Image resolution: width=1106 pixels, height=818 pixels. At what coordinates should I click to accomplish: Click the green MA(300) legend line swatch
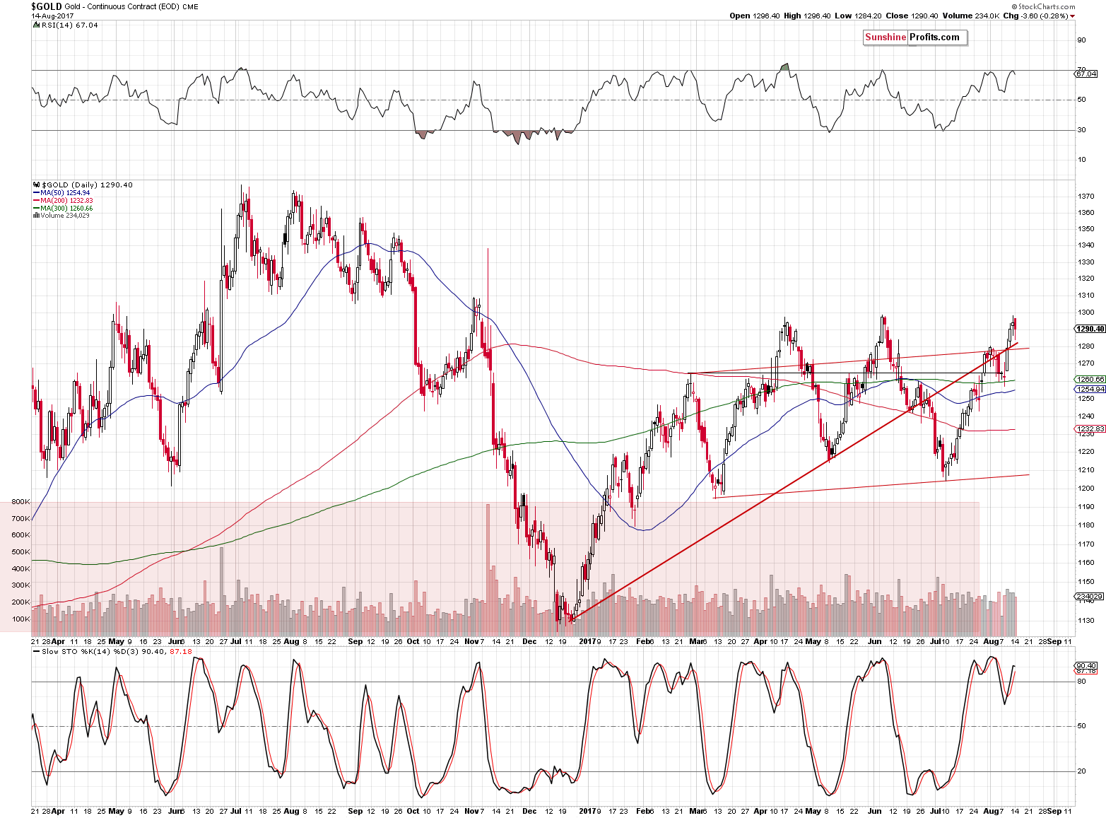[36, 208]
